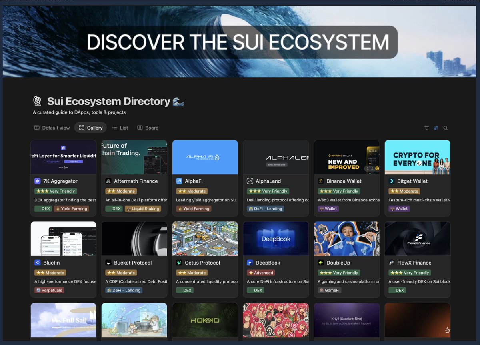Open the DoubleUp cover image
480x345 pixels.
[347, 239]
